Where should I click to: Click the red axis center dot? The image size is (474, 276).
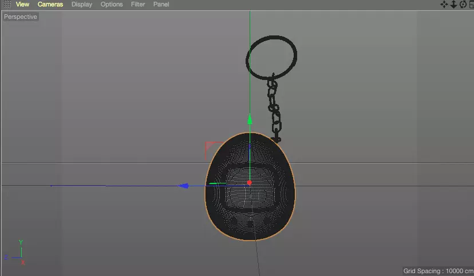250,182
